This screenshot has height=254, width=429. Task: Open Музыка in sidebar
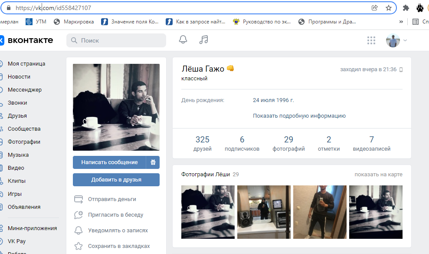click(18, 155)
